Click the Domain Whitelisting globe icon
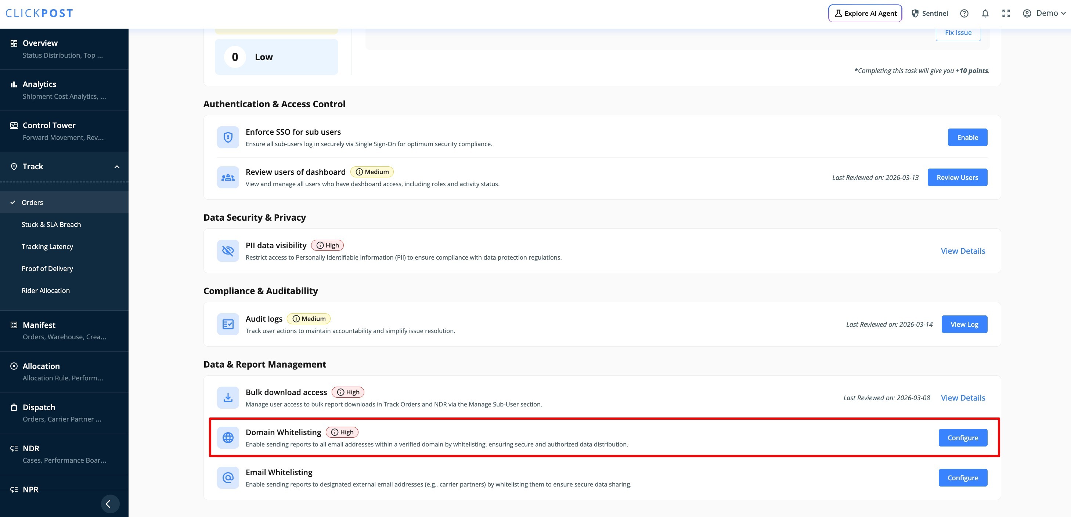This screenshot has width=1071, height=517. (x=228, y=438)
